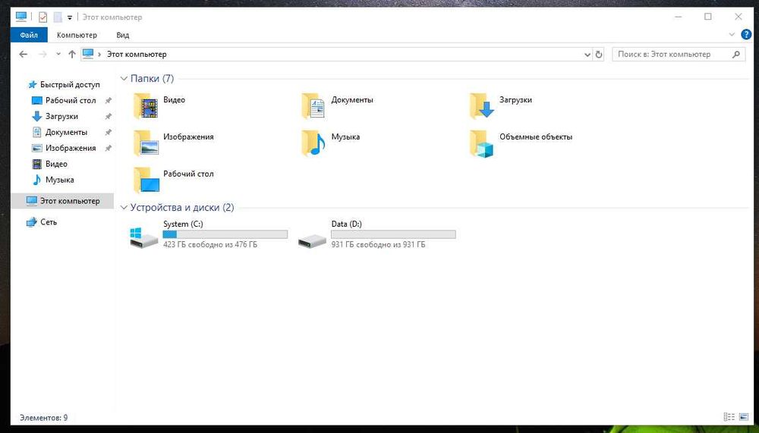Viewport: 759px width, 433px height.
Task: Click the Элементов: 9 status text
Action: click(43, 417)
